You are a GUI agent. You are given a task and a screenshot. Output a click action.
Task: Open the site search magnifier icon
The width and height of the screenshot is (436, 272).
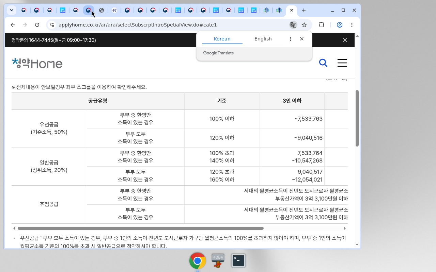[323, 63]
